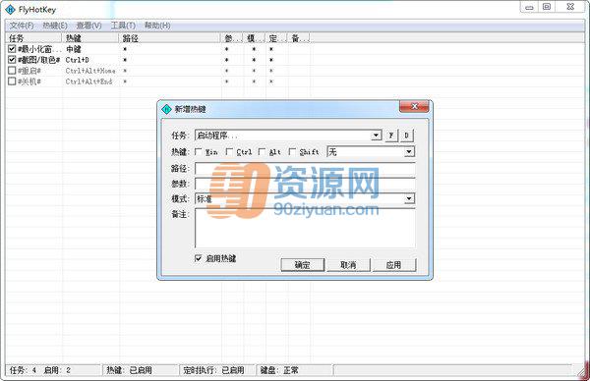Tick the Alt modifier checkbox
Viewport: 590px width, 381px height.
pyautogui.click(x=262, y=152)
